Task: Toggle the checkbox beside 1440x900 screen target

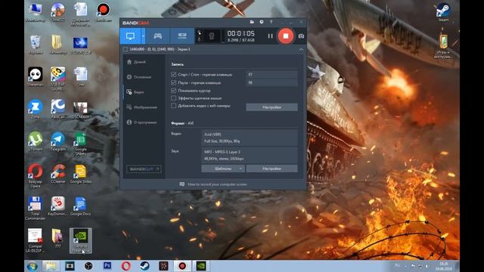Action: coord(126,49)
